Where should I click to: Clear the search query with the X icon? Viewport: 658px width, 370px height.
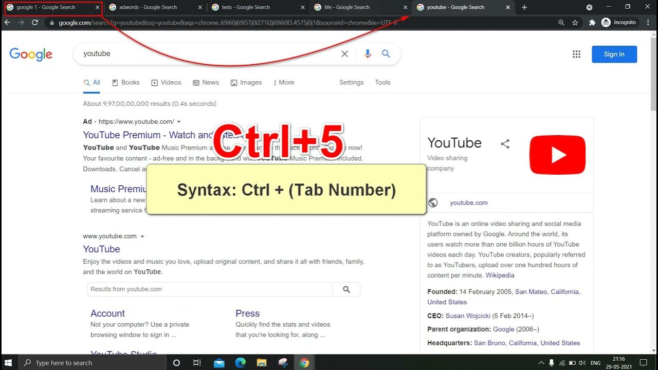[x=344, y=54]
